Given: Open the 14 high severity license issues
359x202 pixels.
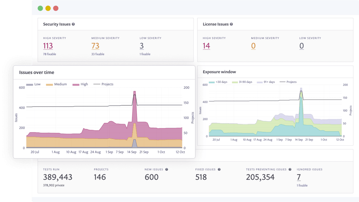Looking at the screenshot, I should point(206,46).
